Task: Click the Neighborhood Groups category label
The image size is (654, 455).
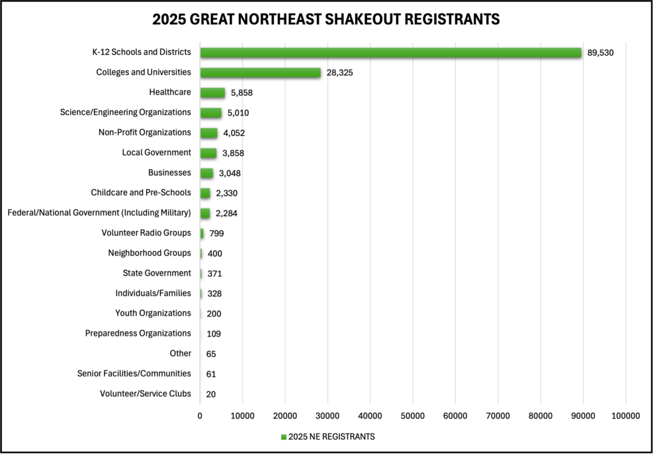Action: [x=149, y=253]
